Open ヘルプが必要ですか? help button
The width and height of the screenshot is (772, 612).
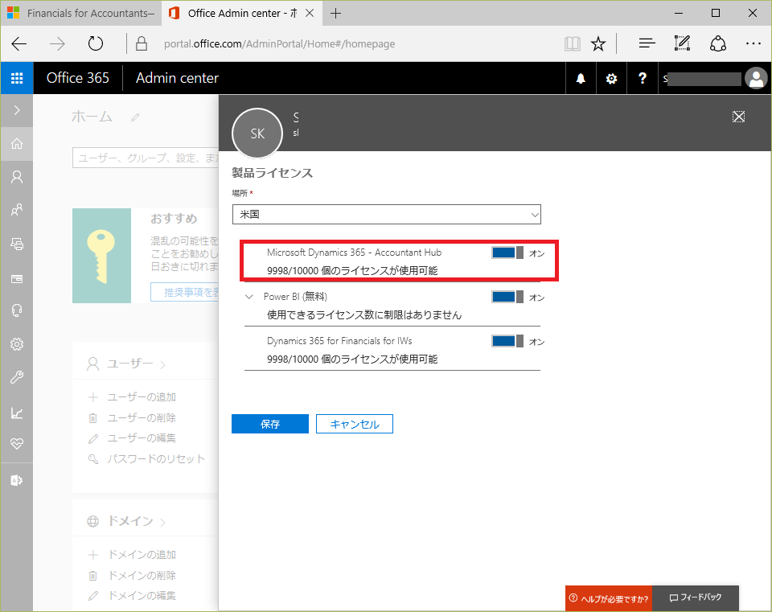point(609,598)
